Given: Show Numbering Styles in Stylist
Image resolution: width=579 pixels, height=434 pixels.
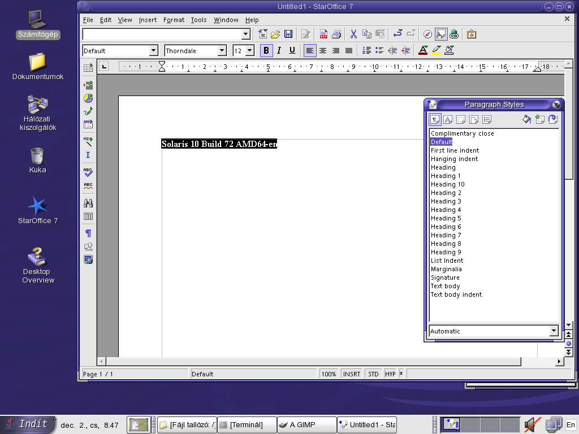Looking at the screenshot, I should [x=487, y=120].
